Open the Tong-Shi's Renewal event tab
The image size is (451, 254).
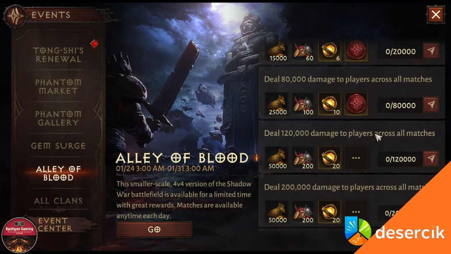(58, 55)
